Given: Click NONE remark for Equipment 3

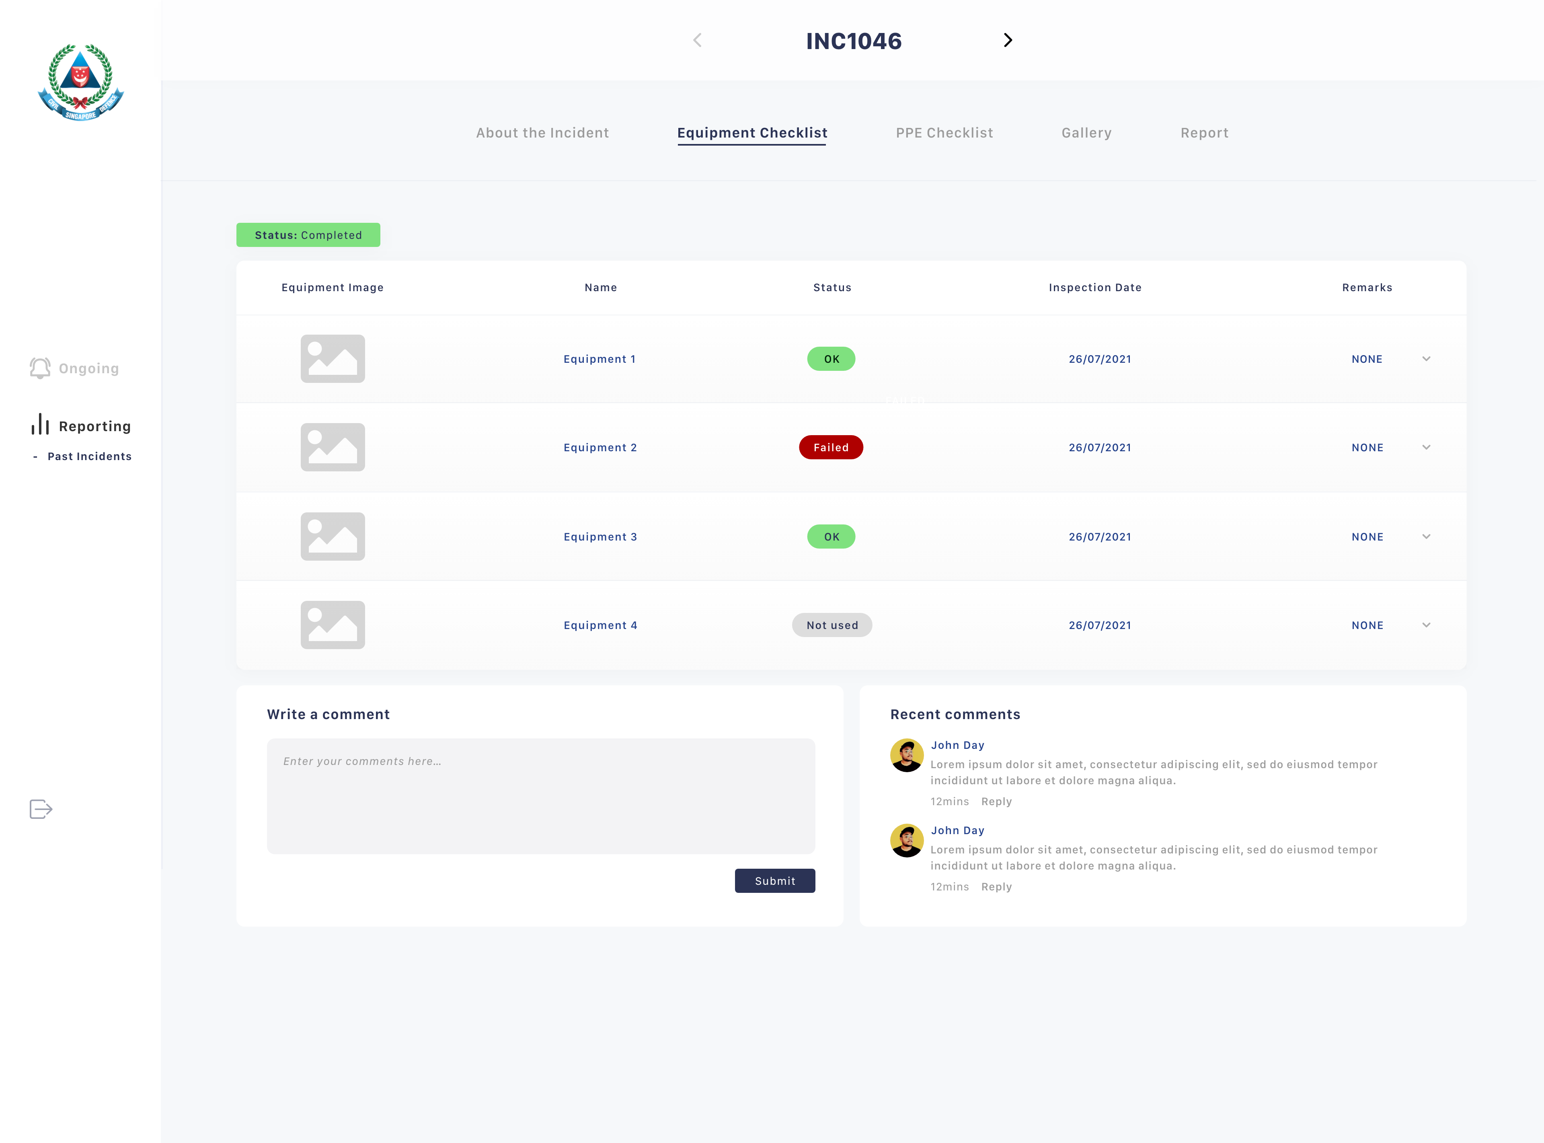Looking at the screenshot, I should click(1367, 537).
